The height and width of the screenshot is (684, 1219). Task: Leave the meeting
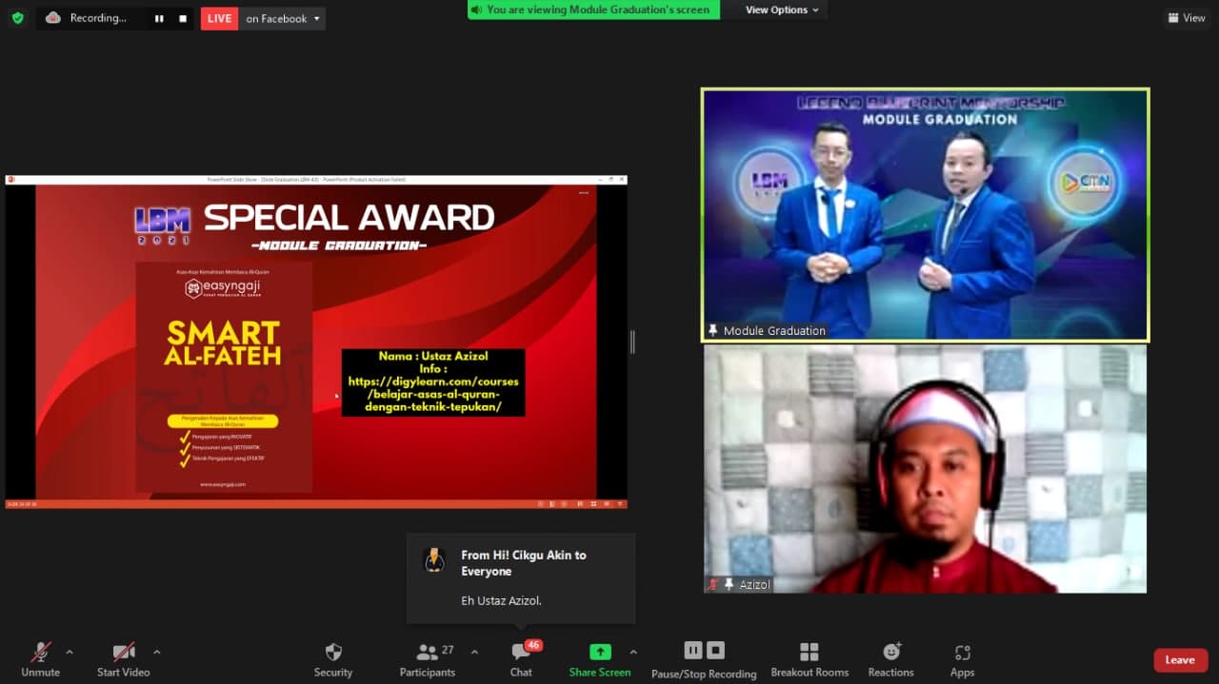pyautogui.click(x=1180, y=660)
